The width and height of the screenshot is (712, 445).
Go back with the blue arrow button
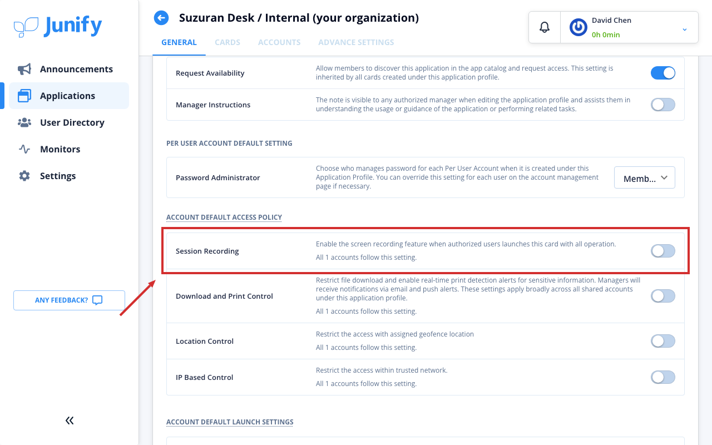(161, 18)
